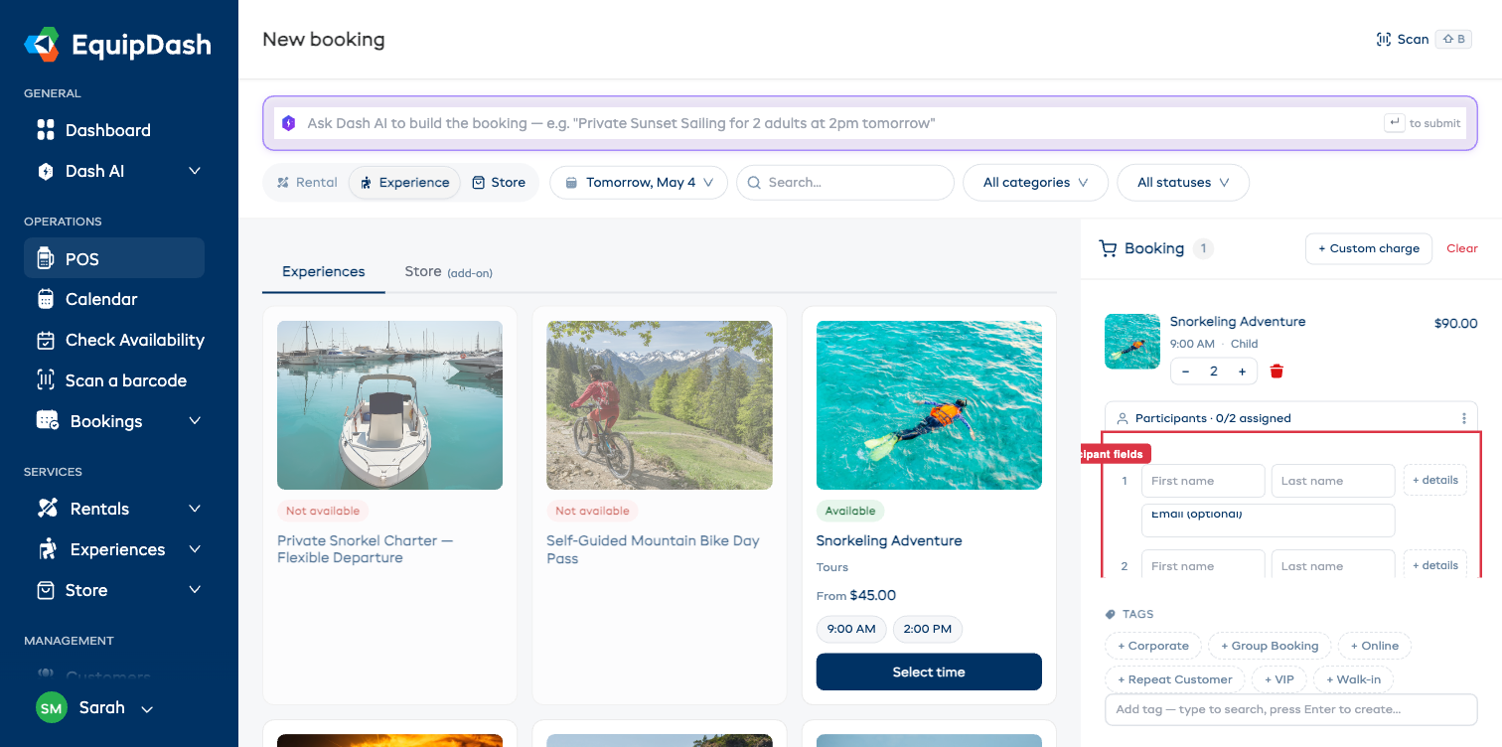Viewport: 1502px width, 747px height.
Task: Add a Custom charge
Action: (x=1369, y=248)
